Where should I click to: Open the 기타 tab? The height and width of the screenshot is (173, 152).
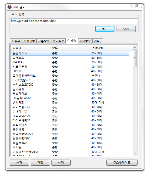98,41
